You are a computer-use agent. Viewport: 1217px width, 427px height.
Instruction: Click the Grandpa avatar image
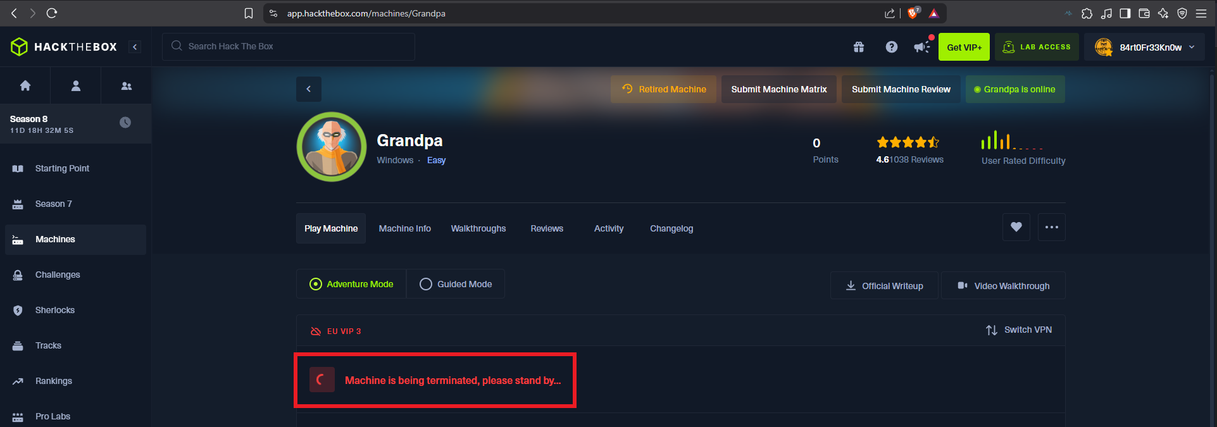click(x=332, y=147)
